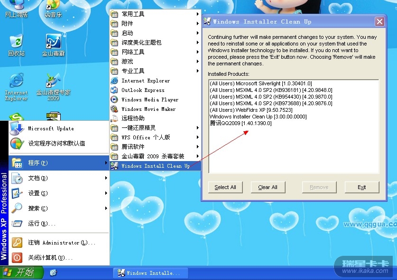Image resolution: width=397 pixels, height=280 pixels.
Task: Launch 金山毒霸 desktop shortcut
Action: 53,45
